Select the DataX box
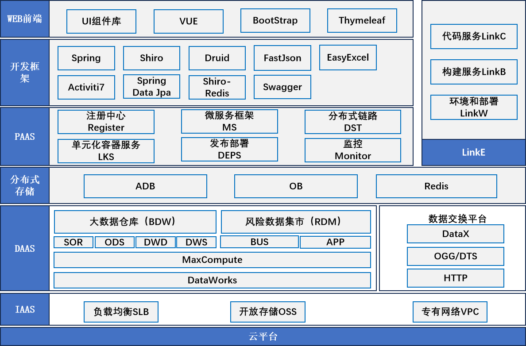 [x=456, y=234]
